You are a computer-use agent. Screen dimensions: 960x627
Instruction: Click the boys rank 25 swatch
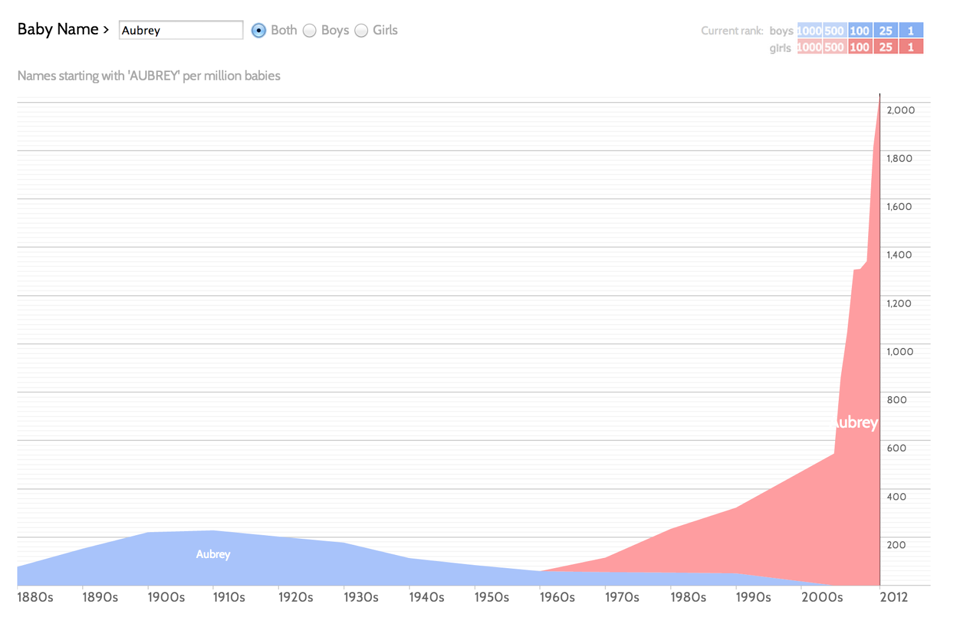(886, 31)
